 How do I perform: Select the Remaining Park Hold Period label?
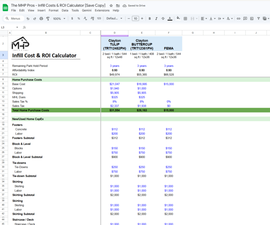click(x=30, y=66)
